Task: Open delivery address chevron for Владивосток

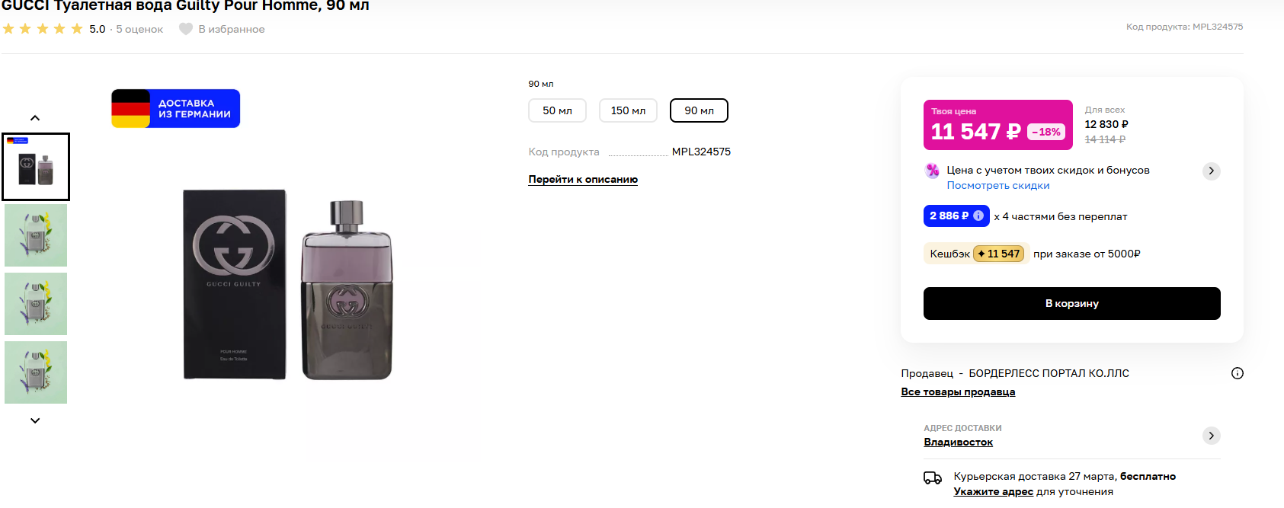Action: (x=1212, y=436)
